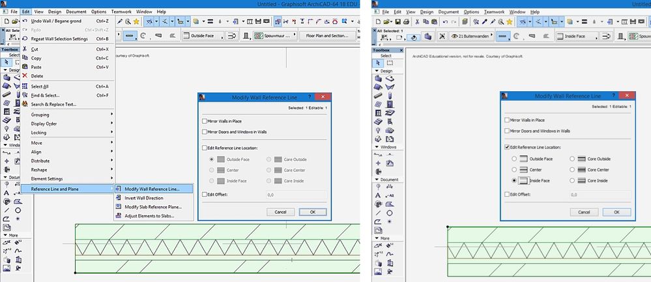Viewport: 651px width, 282px height.
Task: Tick Mirror Walls in Place in dialog with greyed options
Action: click(x=204, y=121)
